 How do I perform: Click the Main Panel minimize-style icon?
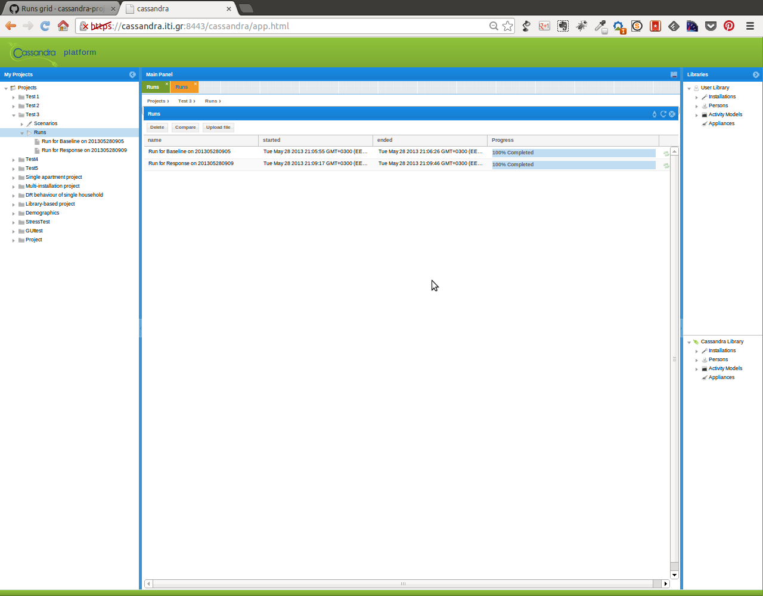674,74
